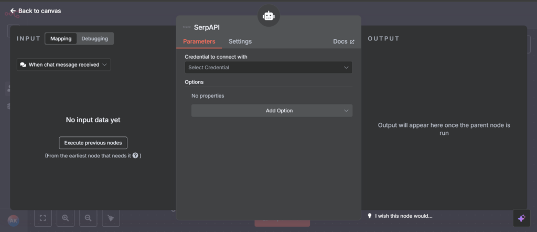The width and height of the screenshot is (537, 232).
Task: Click the robot AI agent icon
Action: coord(268,16)
